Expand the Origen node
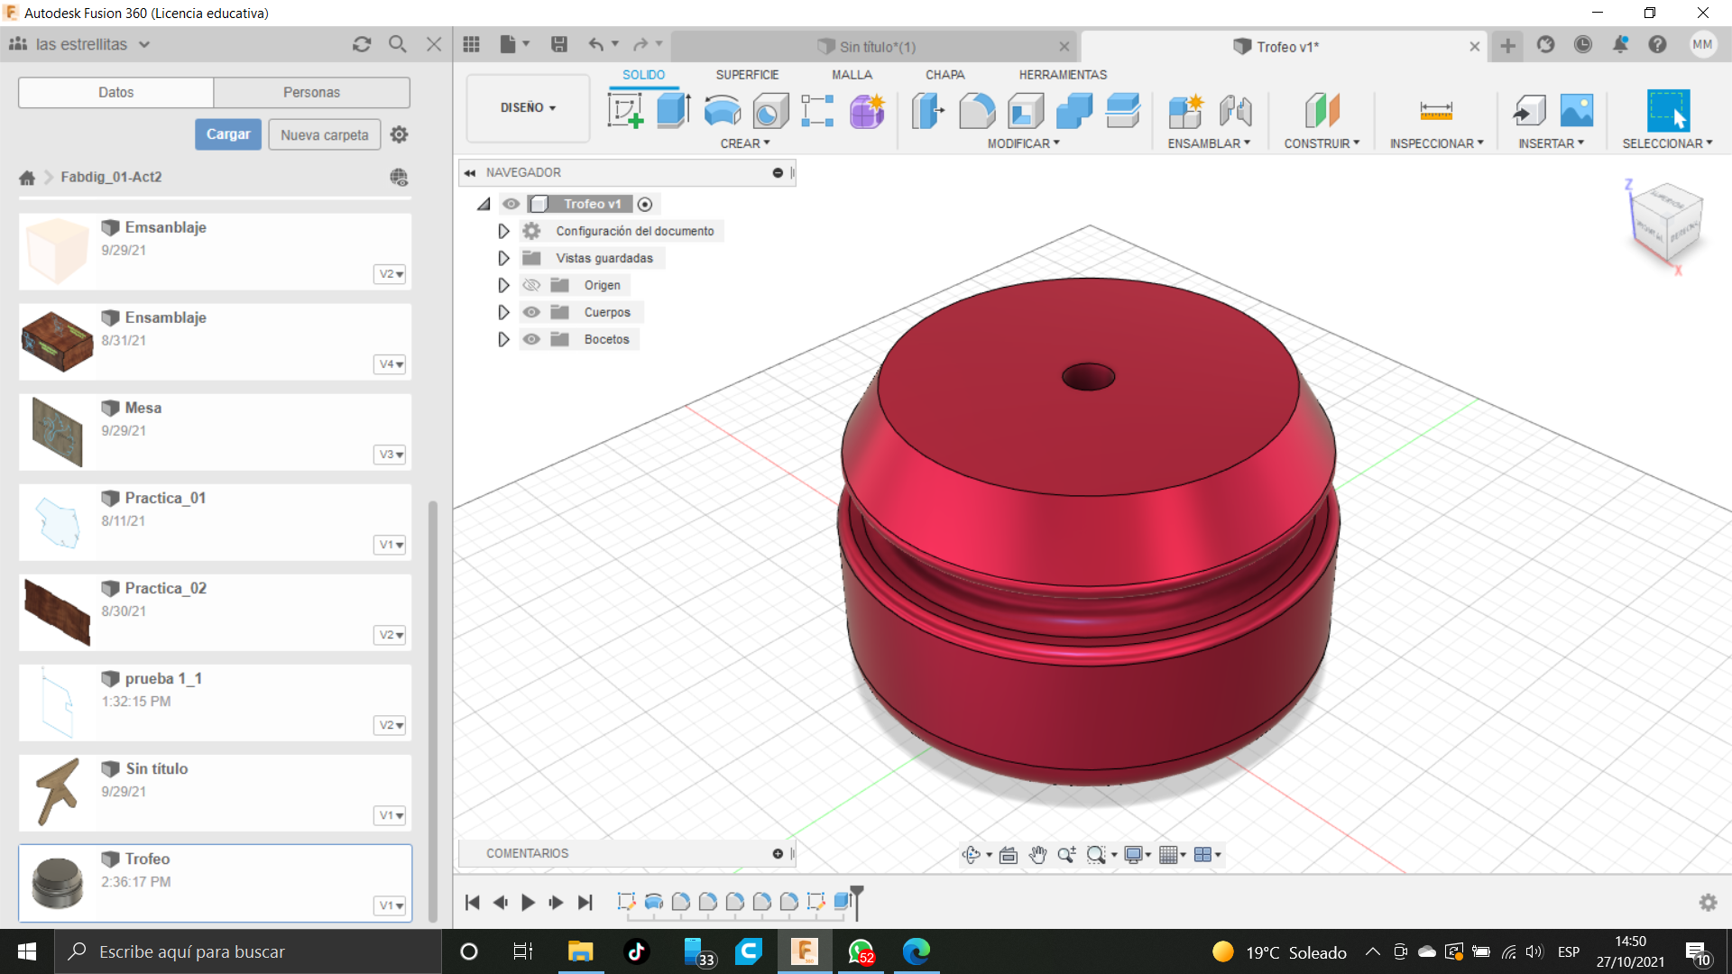The image size is (1732, 974). click(x=503, y=285)
